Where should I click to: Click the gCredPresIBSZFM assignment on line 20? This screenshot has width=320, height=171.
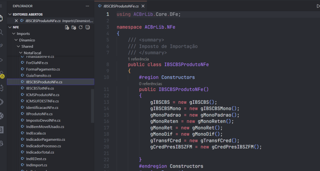(x=206, y=147)
